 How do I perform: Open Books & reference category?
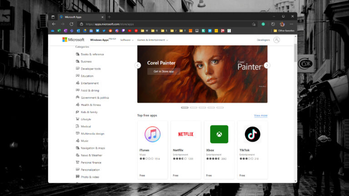pos(90,54)
